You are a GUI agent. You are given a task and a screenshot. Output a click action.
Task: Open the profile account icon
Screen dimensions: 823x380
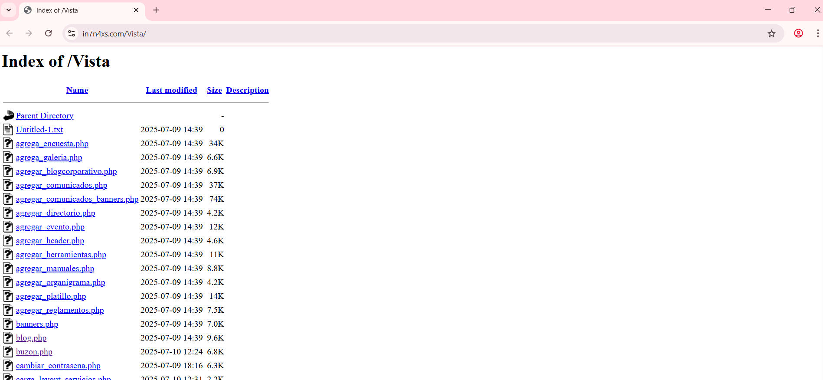coord(798,33)
